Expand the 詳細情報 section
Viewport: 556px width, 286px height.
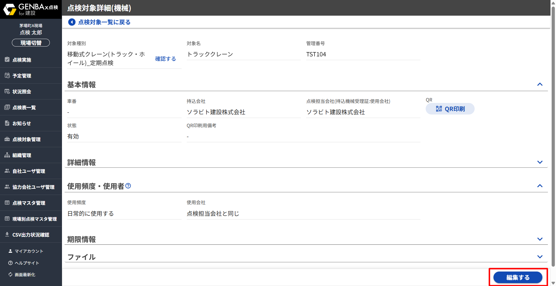[539, 162]
